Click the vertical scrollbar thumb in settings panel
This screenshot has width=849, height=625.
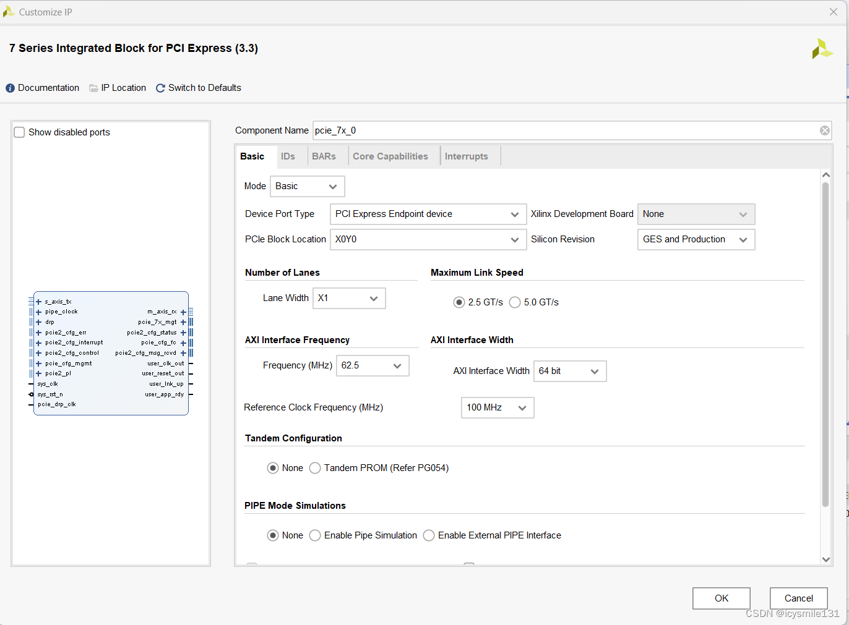[x=825, y=344]
